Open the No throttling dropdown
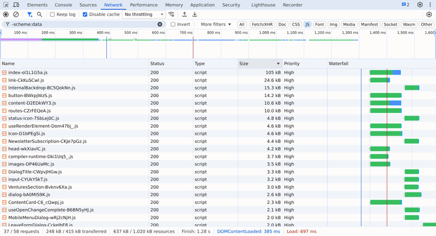This screenshot has height=236, width=436. pos(144,15)
